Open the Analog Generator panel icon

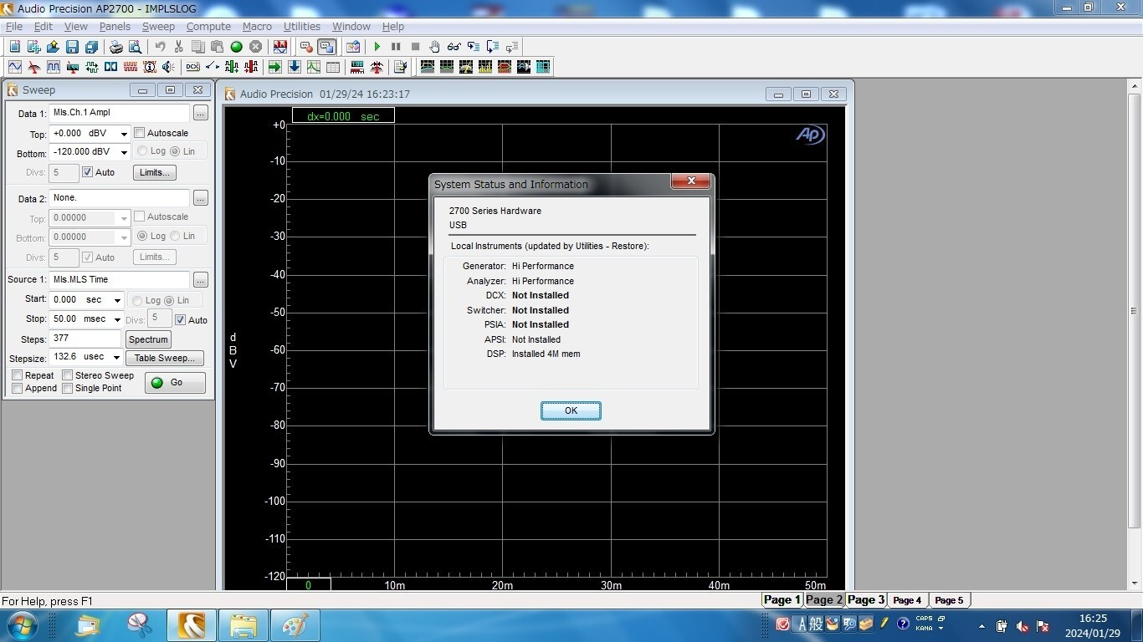[14, 67]
